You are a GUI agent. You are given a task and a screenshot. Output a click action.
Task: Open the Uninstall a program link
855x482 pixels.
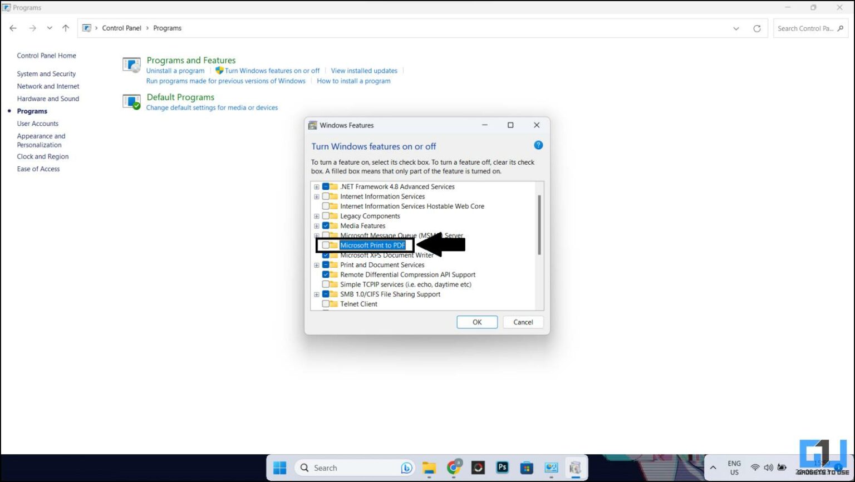(175, 70)
